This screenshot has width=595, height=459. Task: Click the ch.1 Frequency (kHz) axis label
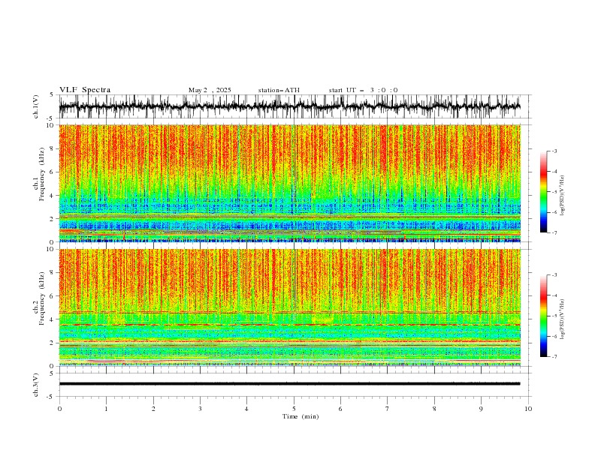click(x=39, y=174)
